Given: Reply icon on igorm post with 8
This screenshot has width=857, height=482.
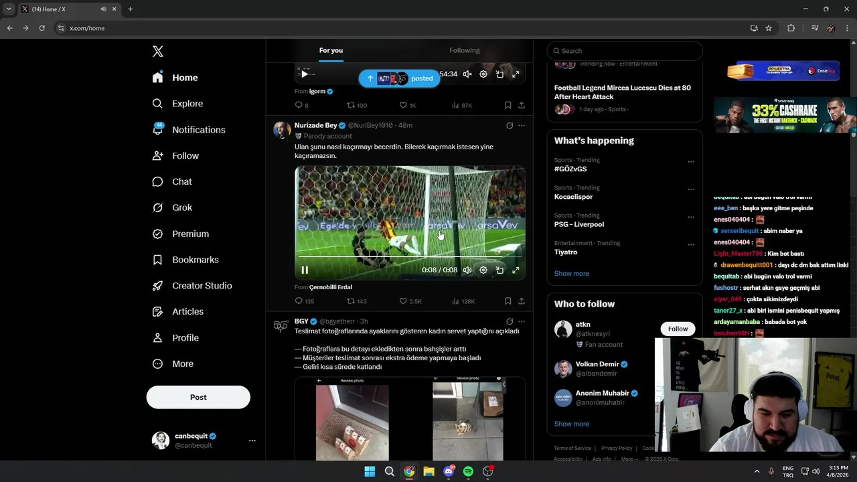Looking at the screenshot, I should click(299, 105).
